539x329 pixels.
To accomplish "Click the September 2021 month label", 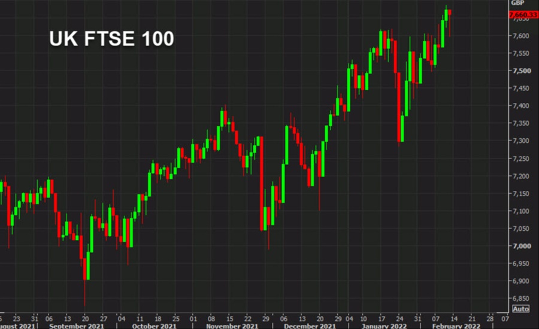I will [x=76, y=326].
